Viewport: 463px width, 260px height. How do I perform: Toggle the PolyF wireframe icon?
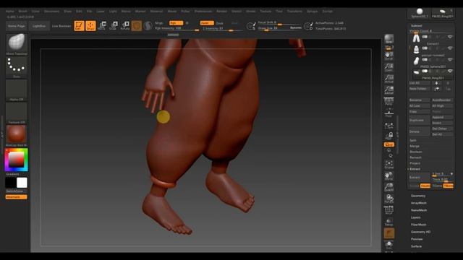(x=389, y=210)
